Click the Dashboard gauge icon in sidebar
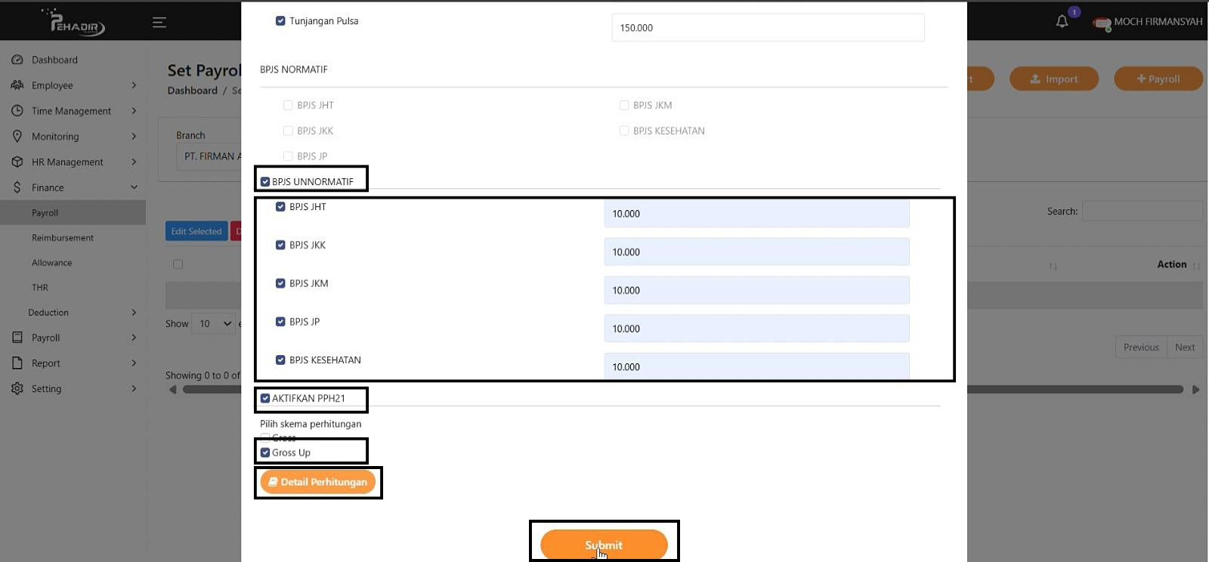The width and height of the screenshot is (1209, 562). click(x=17, y=60)
